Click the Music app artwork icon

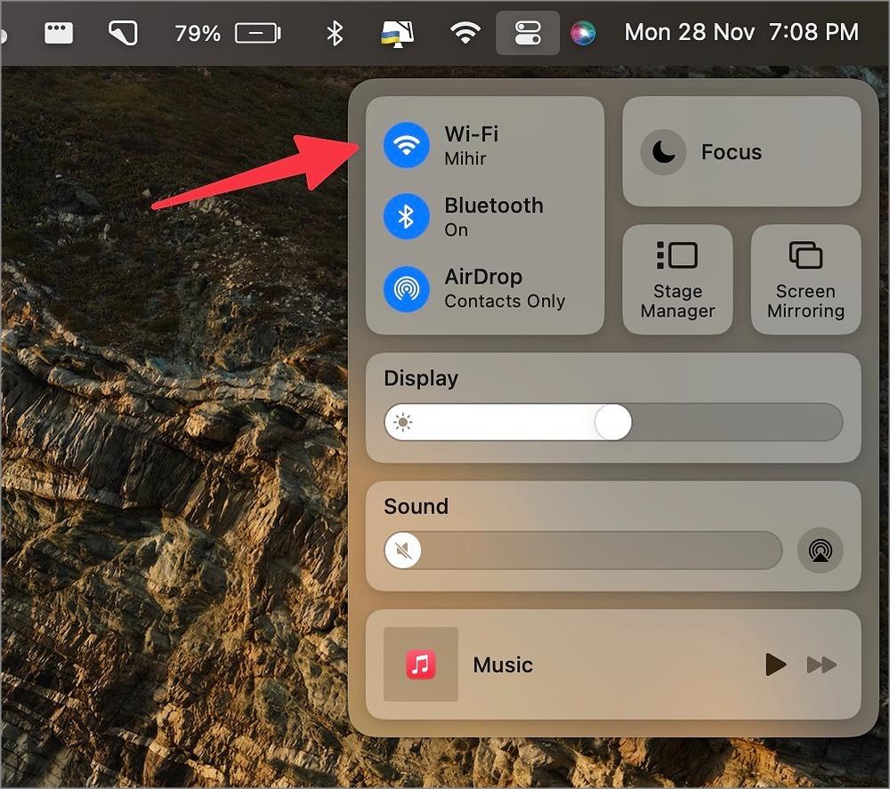tap(421, 664)
